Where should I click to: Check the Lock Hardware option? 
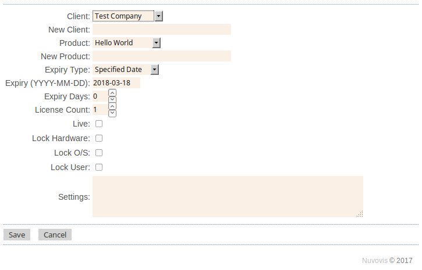click(x=99, y=138)
